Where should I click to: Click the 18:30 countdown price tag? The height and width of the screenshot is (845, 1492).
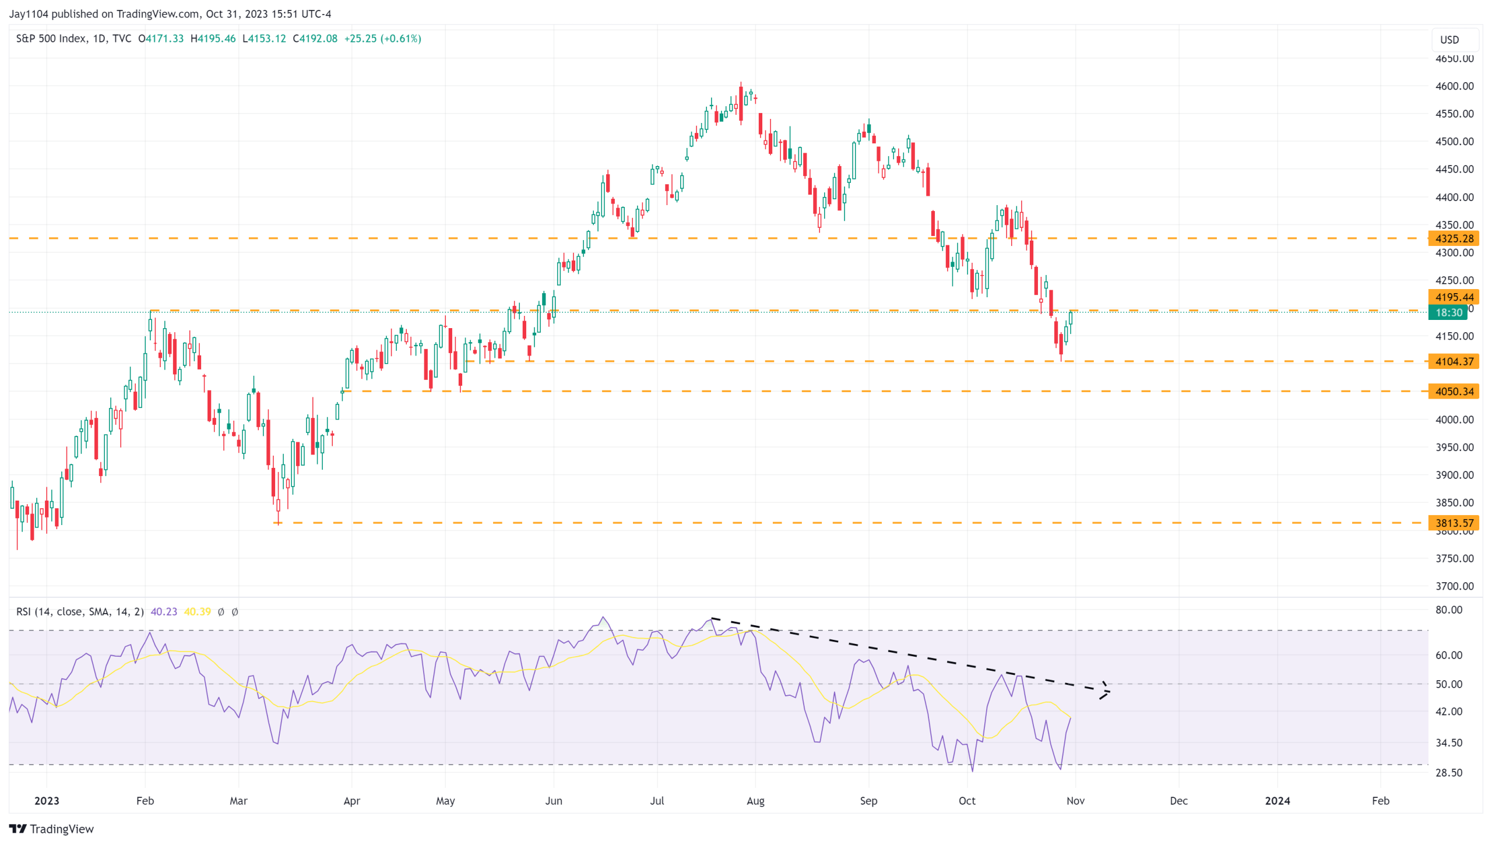pos(1448,312)
